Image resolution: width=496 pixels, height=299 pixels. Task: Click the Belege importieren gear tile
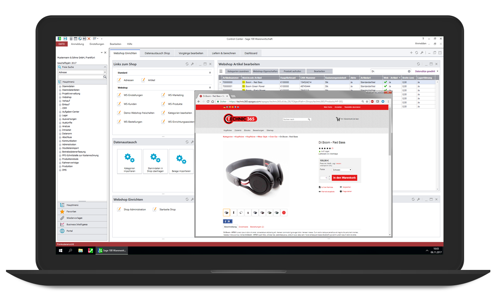click(181, 161)
